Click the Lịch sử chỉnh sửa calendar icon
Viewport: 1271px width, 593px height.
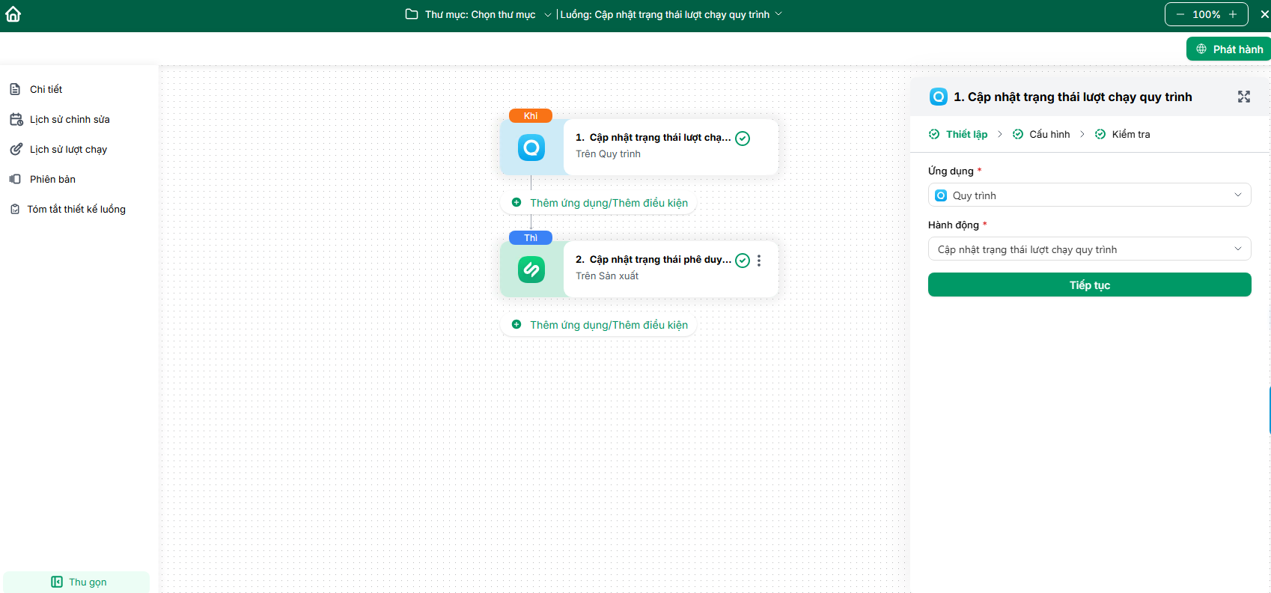point(16,119)
